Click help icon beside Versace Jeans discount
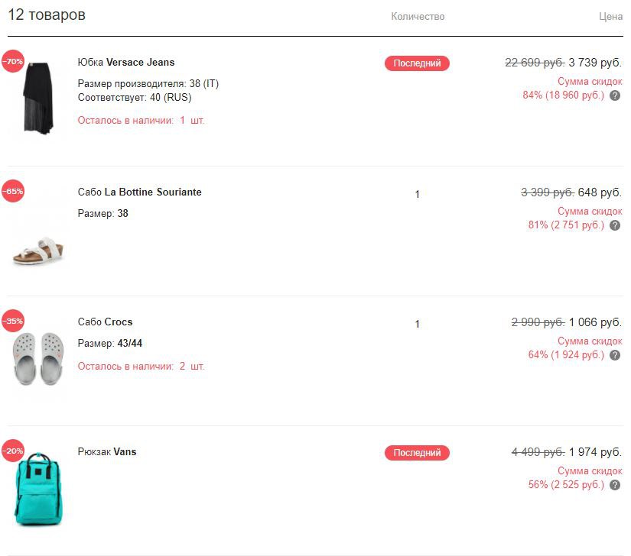This screenshot has width=631, height=556. 615,95
